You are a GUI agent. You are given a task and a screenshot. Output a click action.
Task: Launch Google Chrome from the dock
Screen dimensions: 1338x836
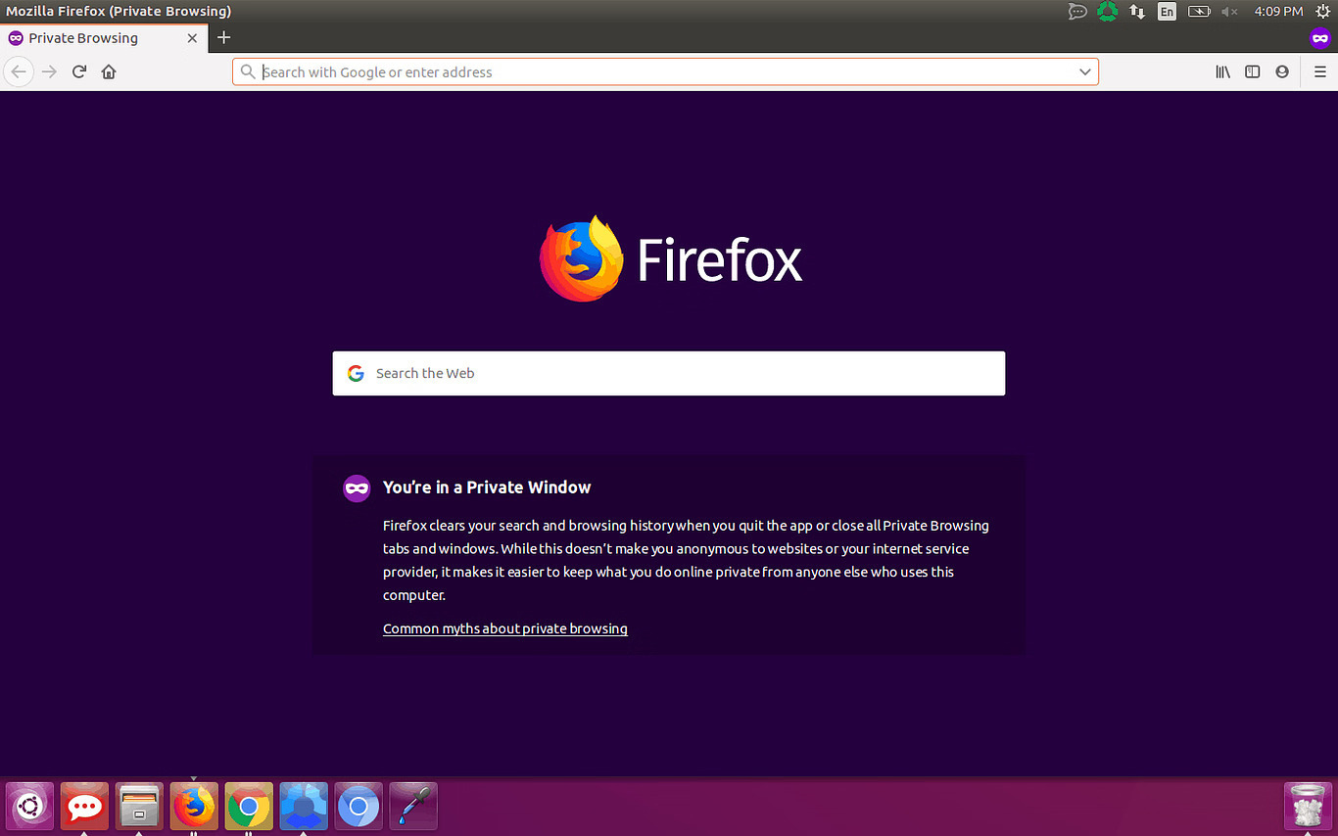tap(249, 807)
